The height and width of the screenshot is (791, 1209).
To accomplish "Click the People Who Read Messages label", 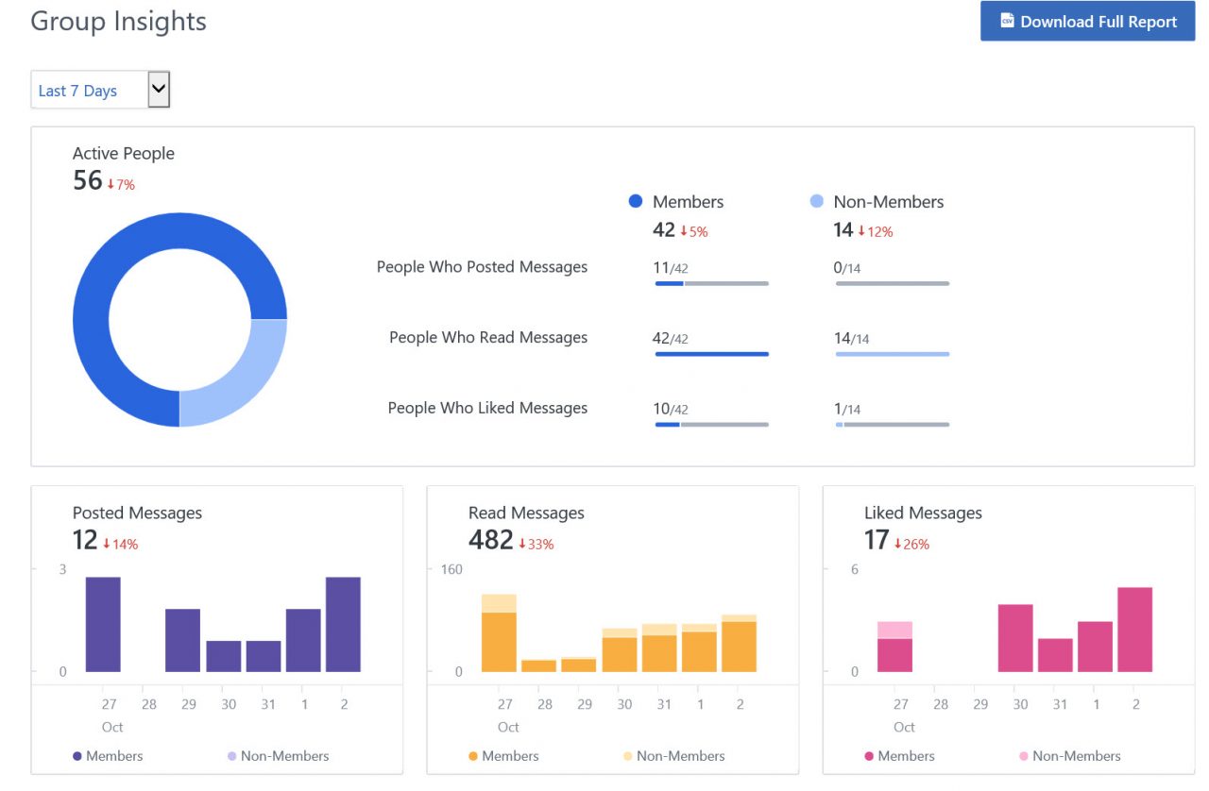I will coord(488,338).
